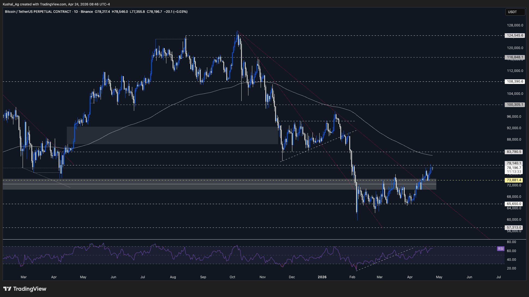Select the 65,650.0 support level label
This screenshot has height=297, width=529.
[514, 204]
